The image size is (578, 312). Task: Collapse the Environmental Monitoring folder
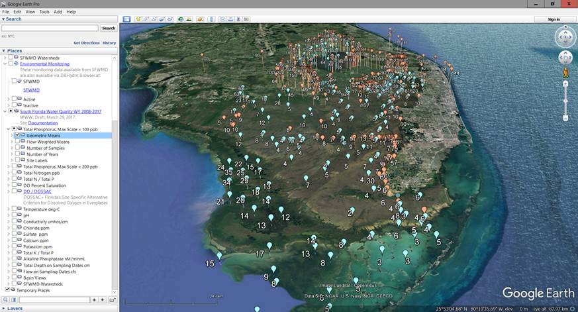click(5, 64)
